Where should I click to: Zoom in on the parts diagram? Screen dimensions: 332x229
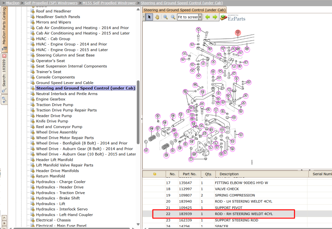point(165,17)
